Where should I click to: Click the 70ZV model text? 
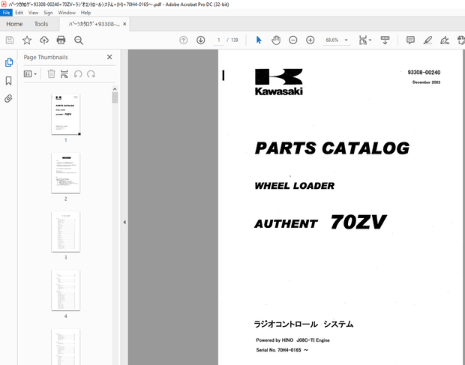[358, 222]
